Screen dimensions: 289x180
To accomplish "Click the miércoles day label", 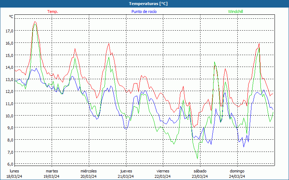I will [89, 171].
